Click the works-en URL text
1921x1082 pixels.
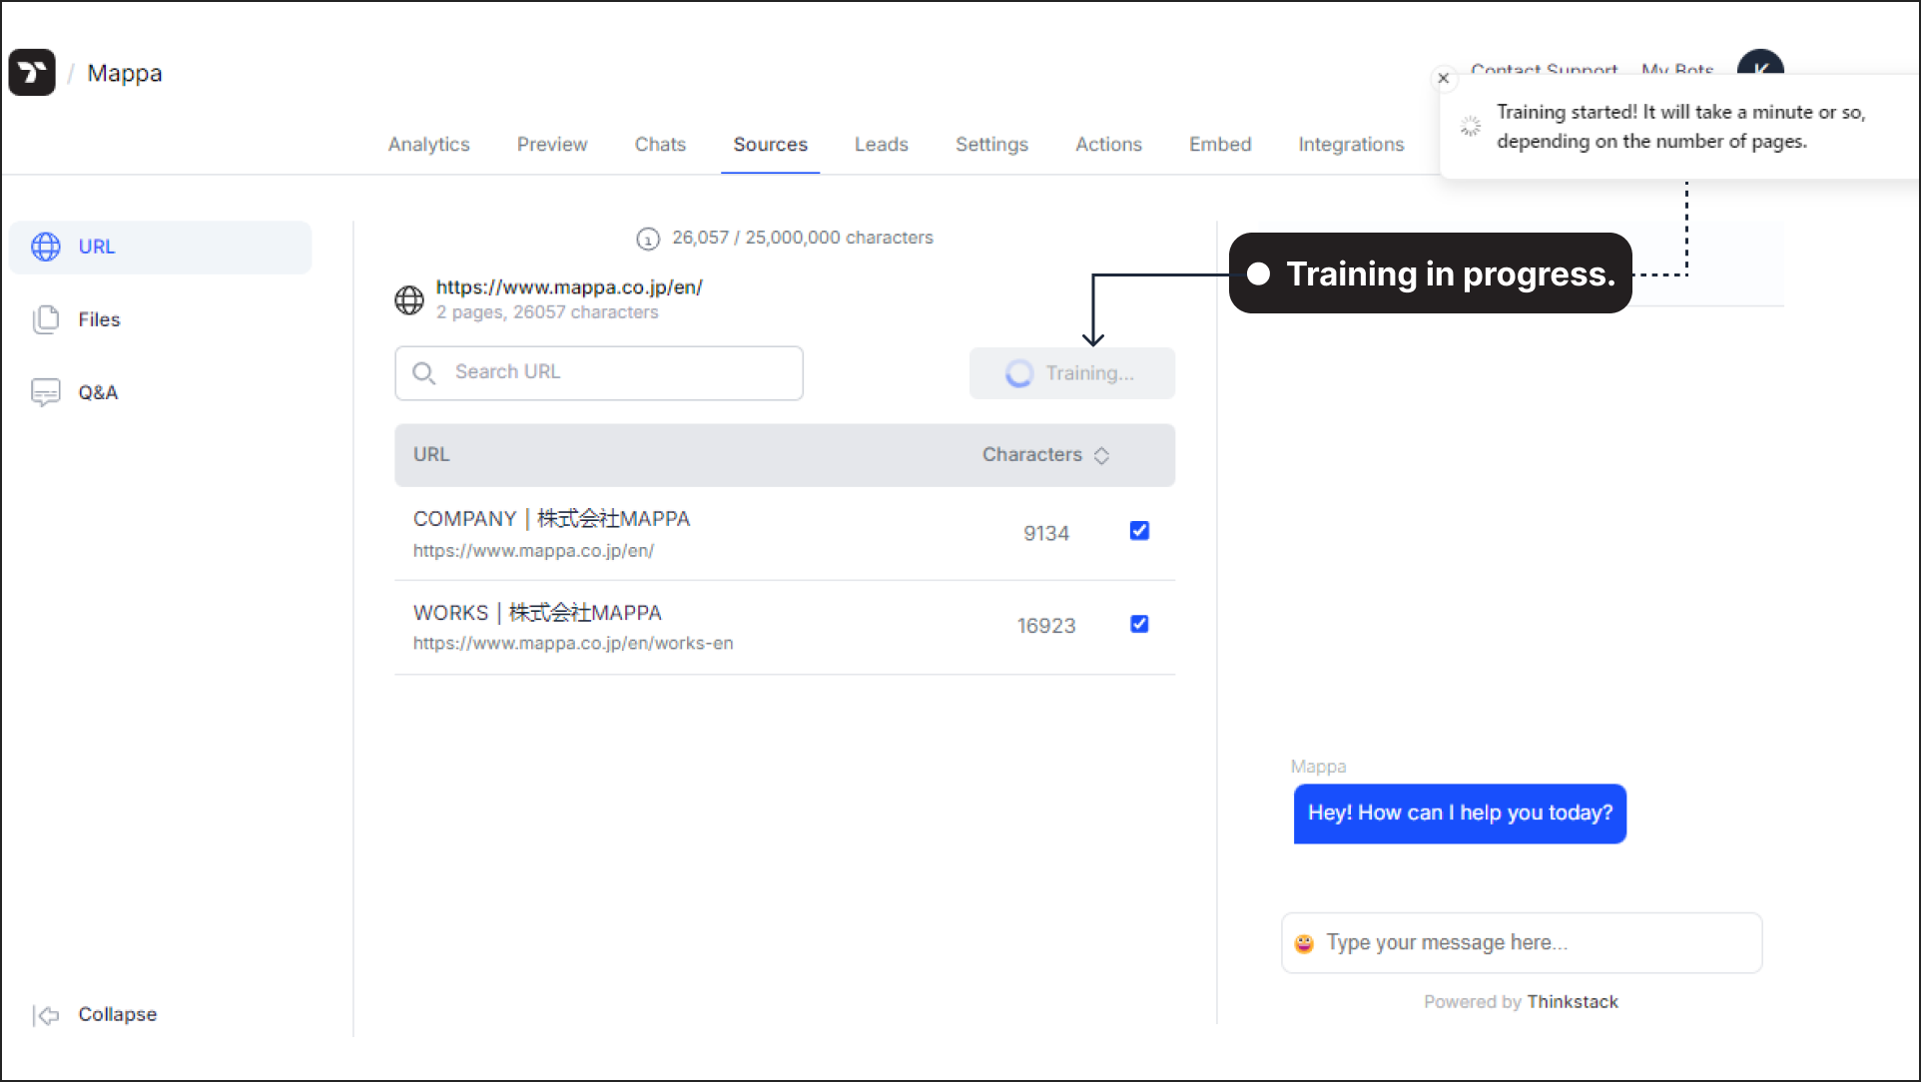pyautogui.click(x=573, y=644)
